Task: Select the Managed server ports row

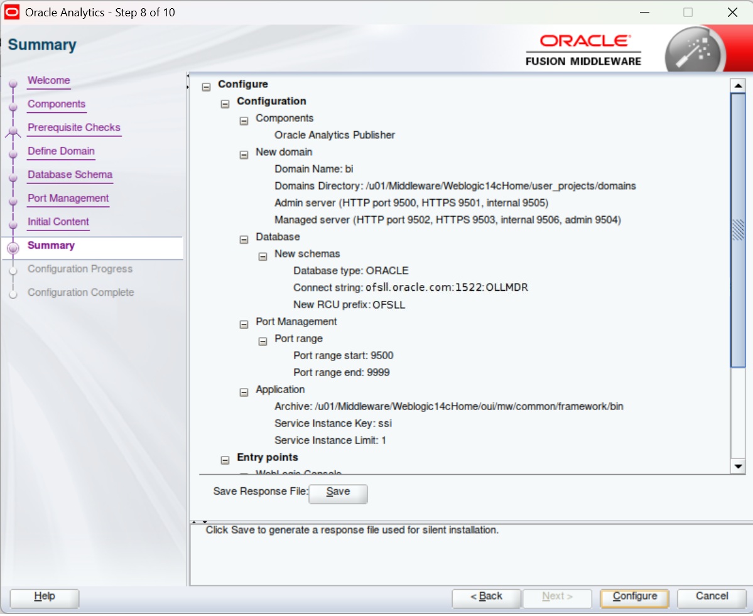Action: (448, 220)
